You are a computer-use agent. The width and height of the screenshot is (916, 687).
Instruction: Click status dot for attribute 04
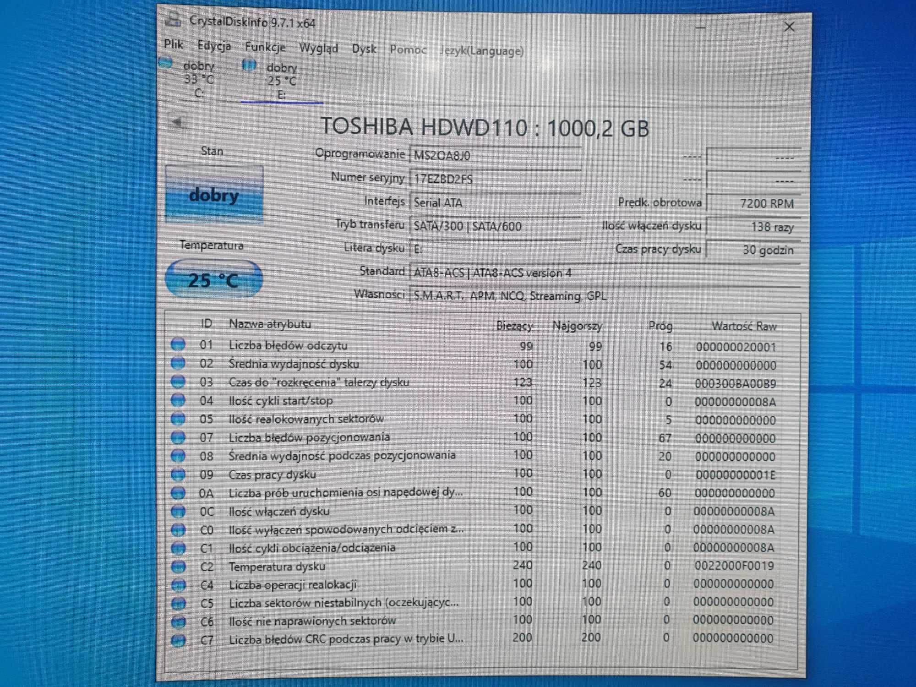(x=178, y=400)
